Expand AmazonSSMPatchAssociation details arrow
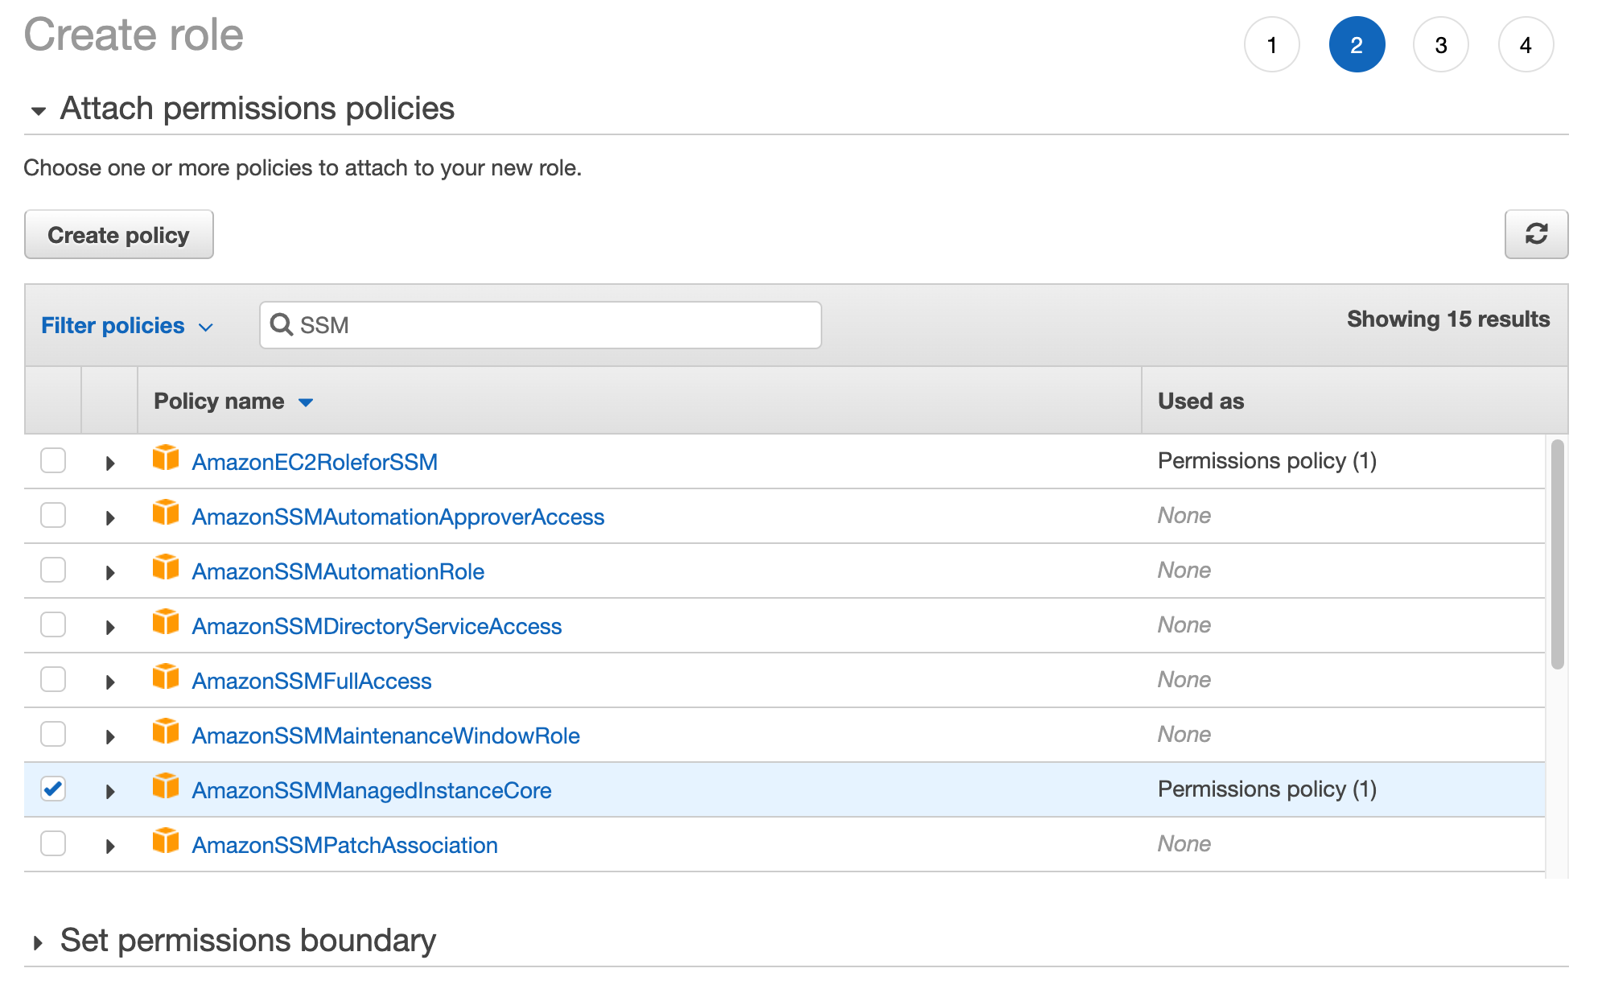The width and height of the screenshot is (1606, 993). 110,846
